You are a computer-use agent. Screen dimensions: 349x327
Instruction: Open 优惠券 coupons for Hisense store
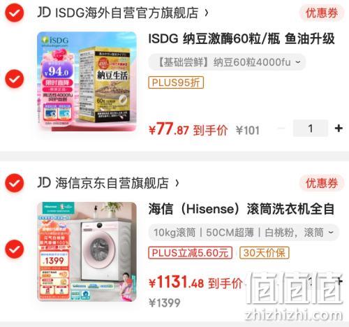(322, 183)
